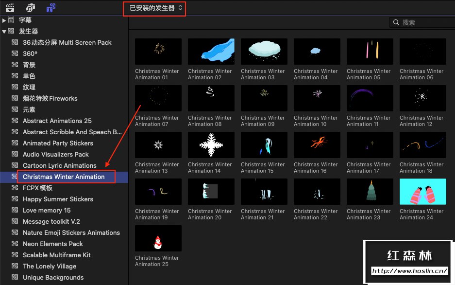Pick Christmas Winter Animation 12 sparkle thumbnail
The height and width of the screenshot is (285, 455).
[x=423, y=98]
